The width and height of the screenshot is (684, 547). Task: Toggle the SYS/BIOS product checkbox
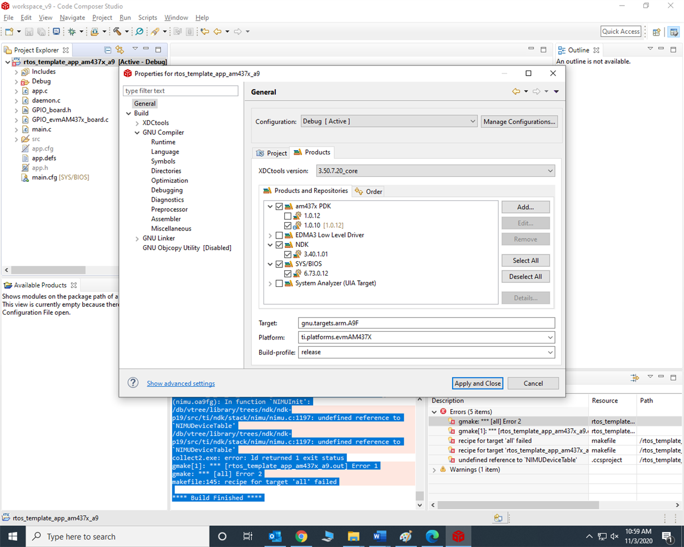point(279,264)
